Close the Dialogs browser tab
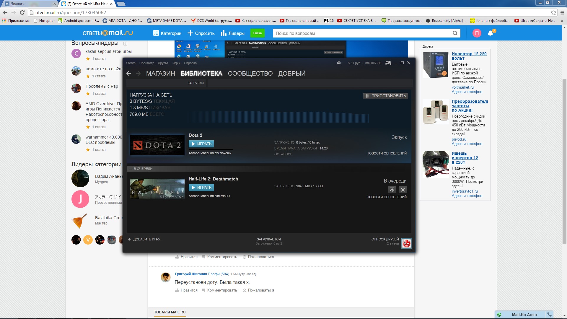567x319 pixels. pyautogui.click(x=55, y=4)
